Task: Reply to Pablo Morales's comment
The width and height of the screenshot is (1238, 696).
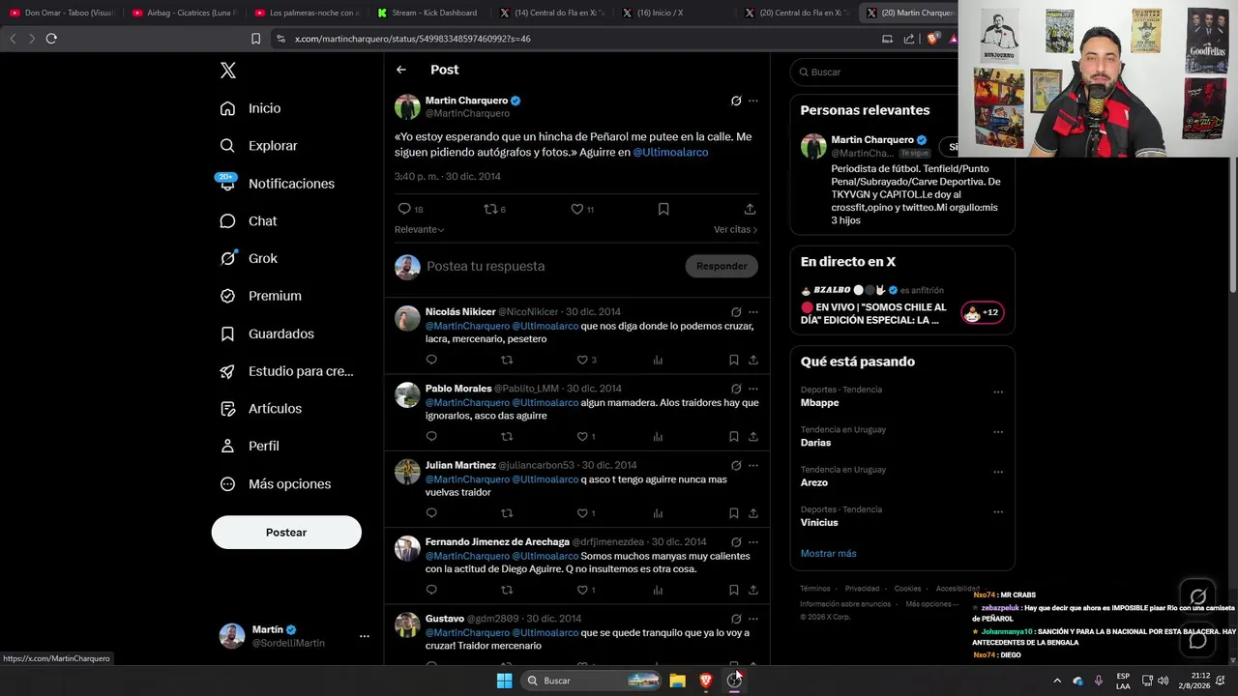Action: [x=431, y=436]
